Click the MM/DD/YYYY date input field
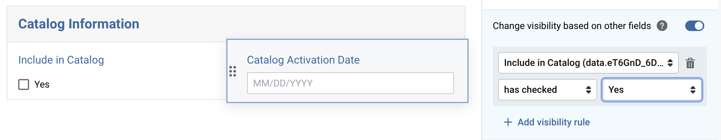 (x=350, y=83)
